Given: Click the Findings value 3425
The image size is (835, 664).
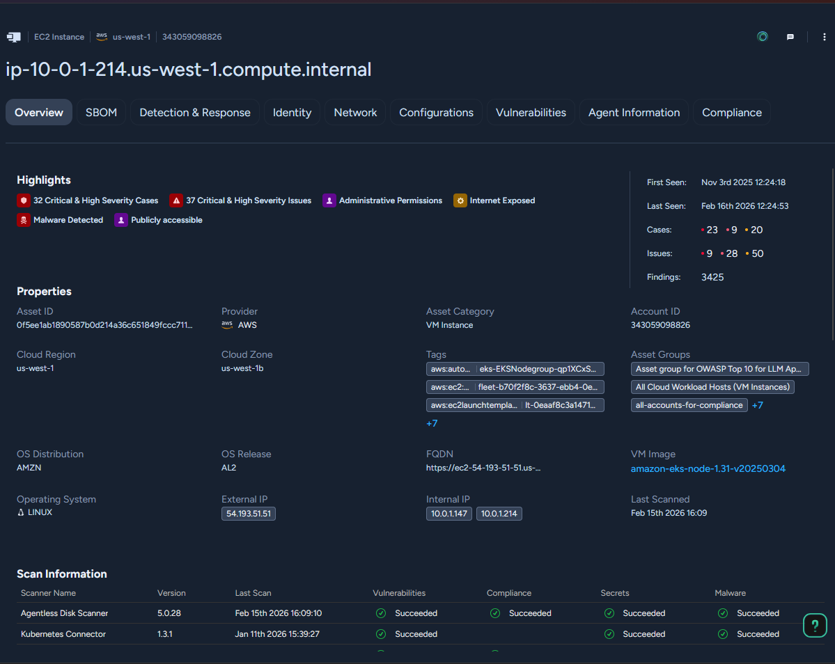Looking at the screenshot, I should pos(712,277).
